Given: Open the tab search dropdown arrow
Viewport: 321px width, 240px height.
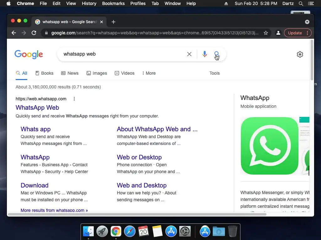Looking at the screenshot, I should [x=307, y=22].
